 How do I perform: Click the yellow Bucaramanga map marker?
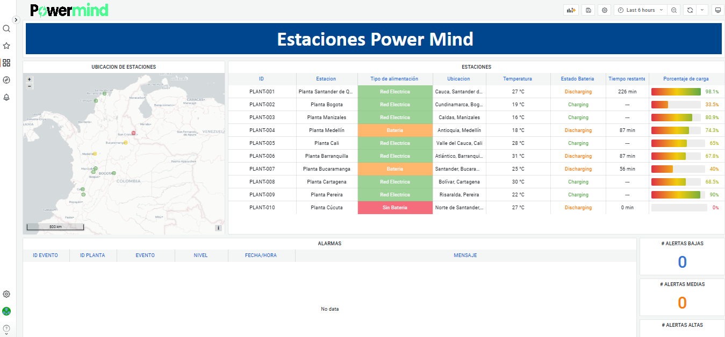tap(125, 143)
